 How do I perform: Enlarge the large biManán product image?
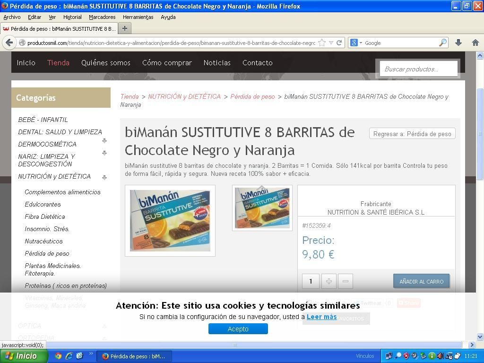pyautogui.click(x=170, y=221)
